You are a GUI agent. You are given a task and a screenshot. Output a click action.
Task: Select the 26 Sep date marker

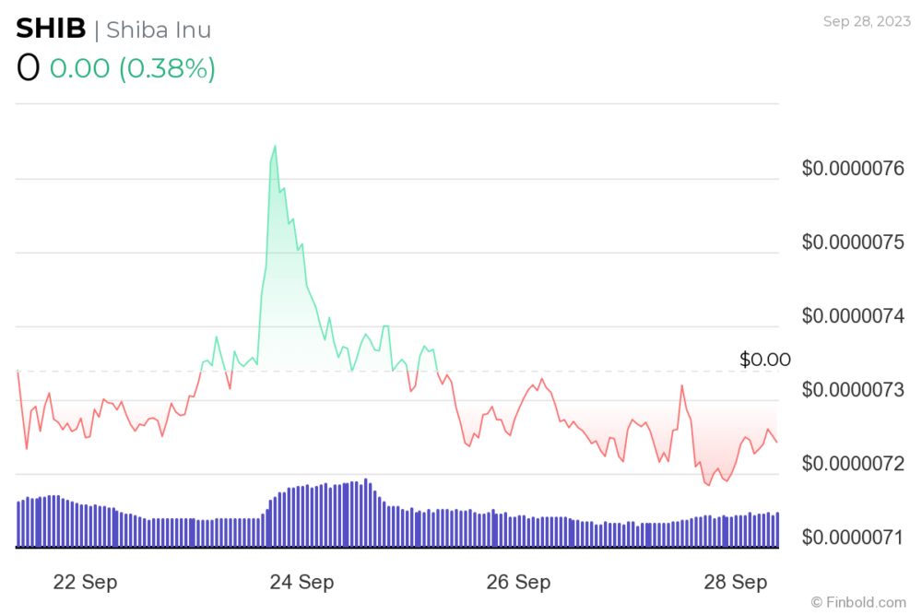pyautogui.click(x=518, y=582)
